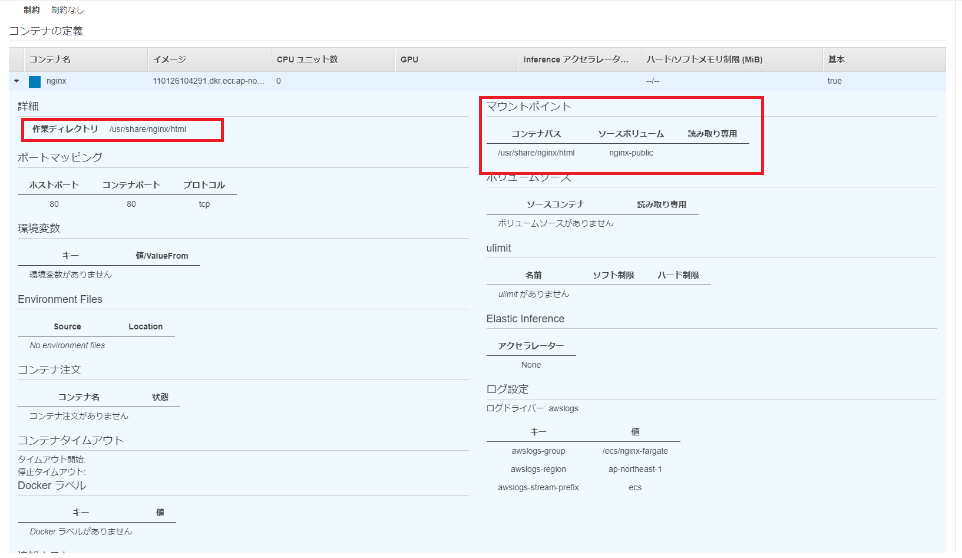Select the awslogs-region key

(538, 470)
